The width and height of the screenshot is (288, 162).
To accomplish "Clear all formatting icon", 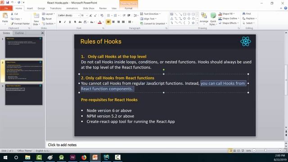I will [102, 16].
